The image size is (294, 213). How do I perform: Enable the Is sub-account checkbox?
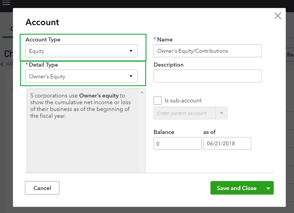[158, 100]
